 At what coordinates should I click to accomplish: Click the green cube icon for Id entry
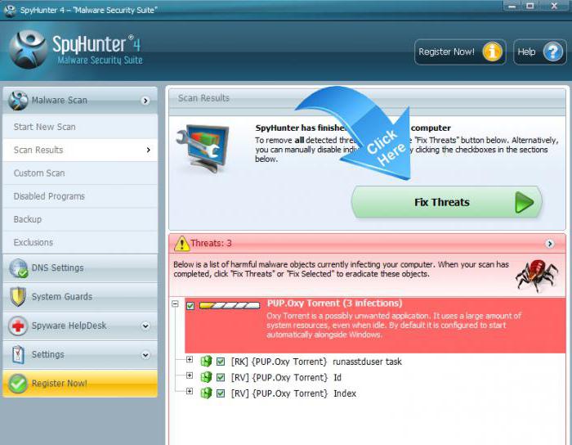(206, 377)
